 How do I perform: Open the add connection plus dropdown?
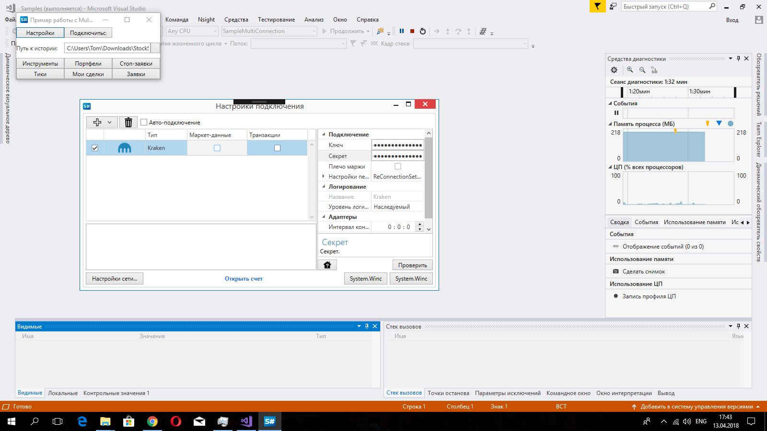click(x=102, y=123)
